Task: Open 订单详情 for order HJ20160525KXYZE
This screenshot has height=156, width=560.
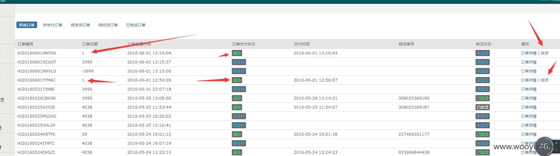Action: [529, 107]
